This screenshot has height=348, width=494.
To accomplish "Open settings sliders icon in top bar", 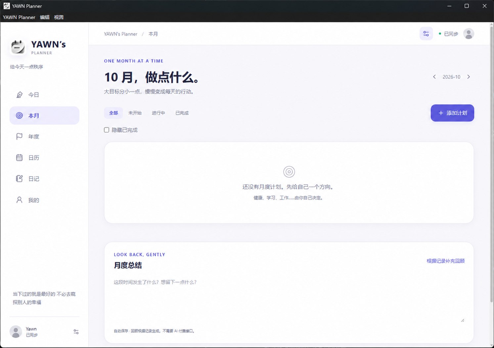I will 426,34.
